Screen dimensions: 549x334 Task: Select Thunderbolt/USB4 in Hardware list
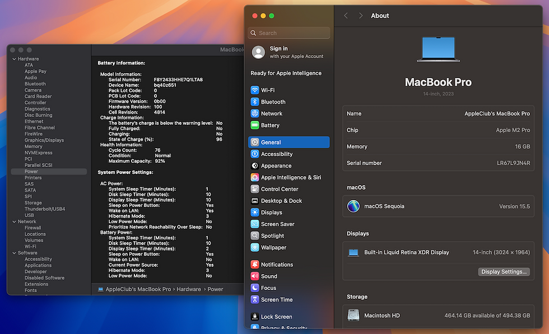click(45, 209)
